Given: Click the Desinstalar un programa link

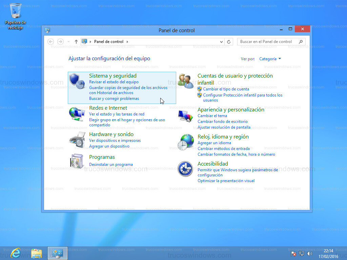Looking at the screenshot, I should click(111, 165).
